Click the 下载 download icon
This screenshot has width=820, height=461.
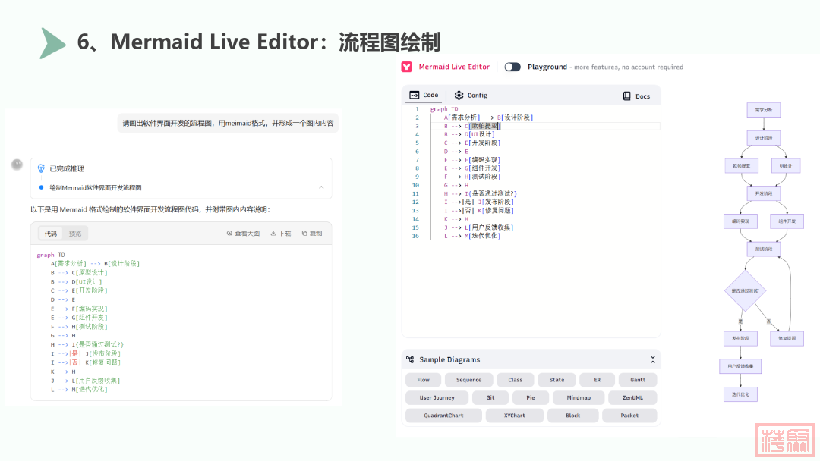pyautogui.click(x=273, y=234)
